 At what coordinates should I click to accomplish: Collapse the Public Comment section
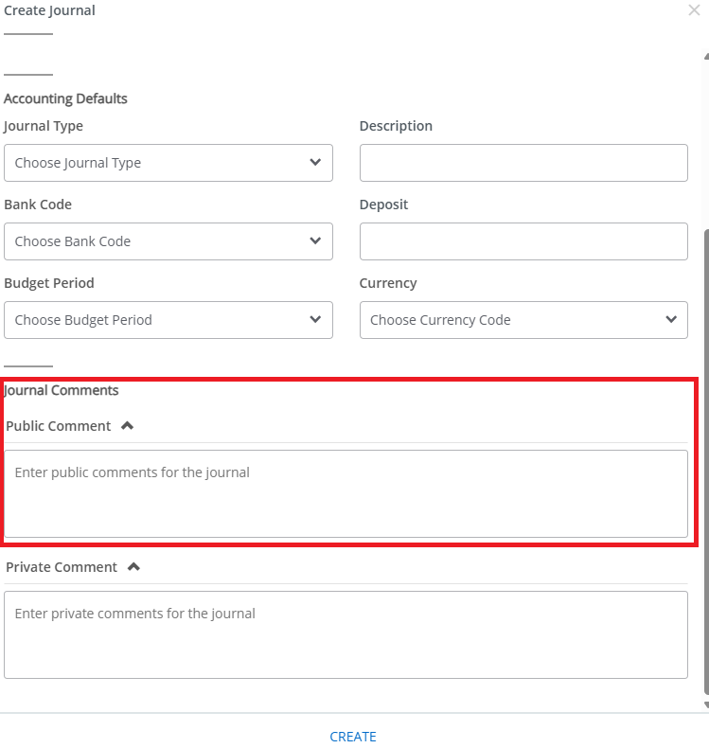click(127, 425)
